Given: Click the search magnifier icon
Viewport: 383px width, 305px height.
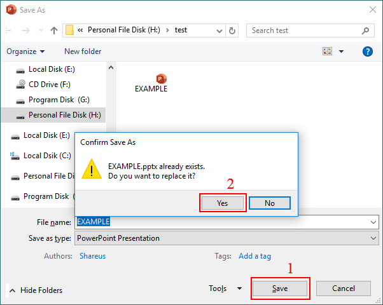Looking at the screenshot, I should pos(365,30).
